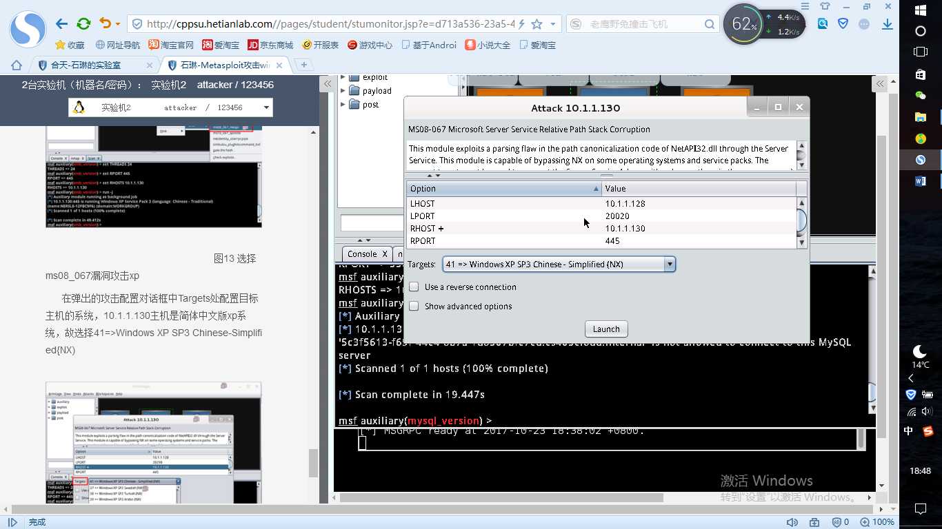Click the options table vertical scrollbar
This screenshot has height=529, width=942.
coord(801,222)
